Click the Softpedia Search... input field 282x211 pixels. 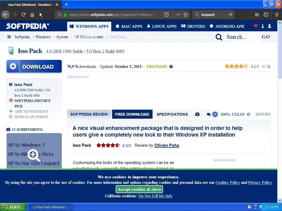click(242, 37)
